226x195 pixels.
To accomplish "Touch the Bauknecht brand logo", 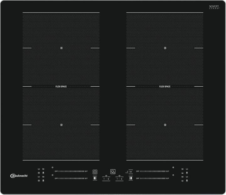I will click(19, 176).
